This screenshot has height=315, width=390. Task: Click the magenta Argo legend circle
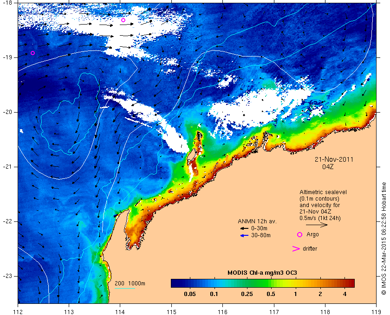coord(300,234)
